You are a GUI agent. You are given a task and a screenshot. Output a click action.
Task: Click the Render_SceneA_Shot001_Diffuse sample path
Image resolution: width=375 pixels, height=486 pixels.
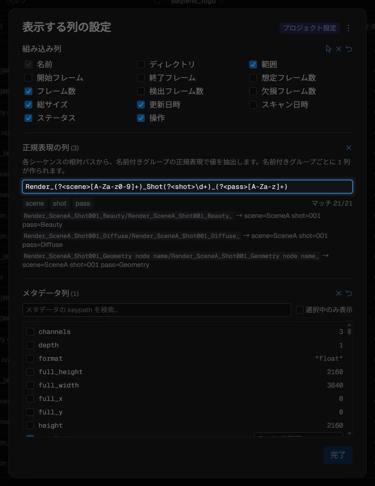[132, 236]
